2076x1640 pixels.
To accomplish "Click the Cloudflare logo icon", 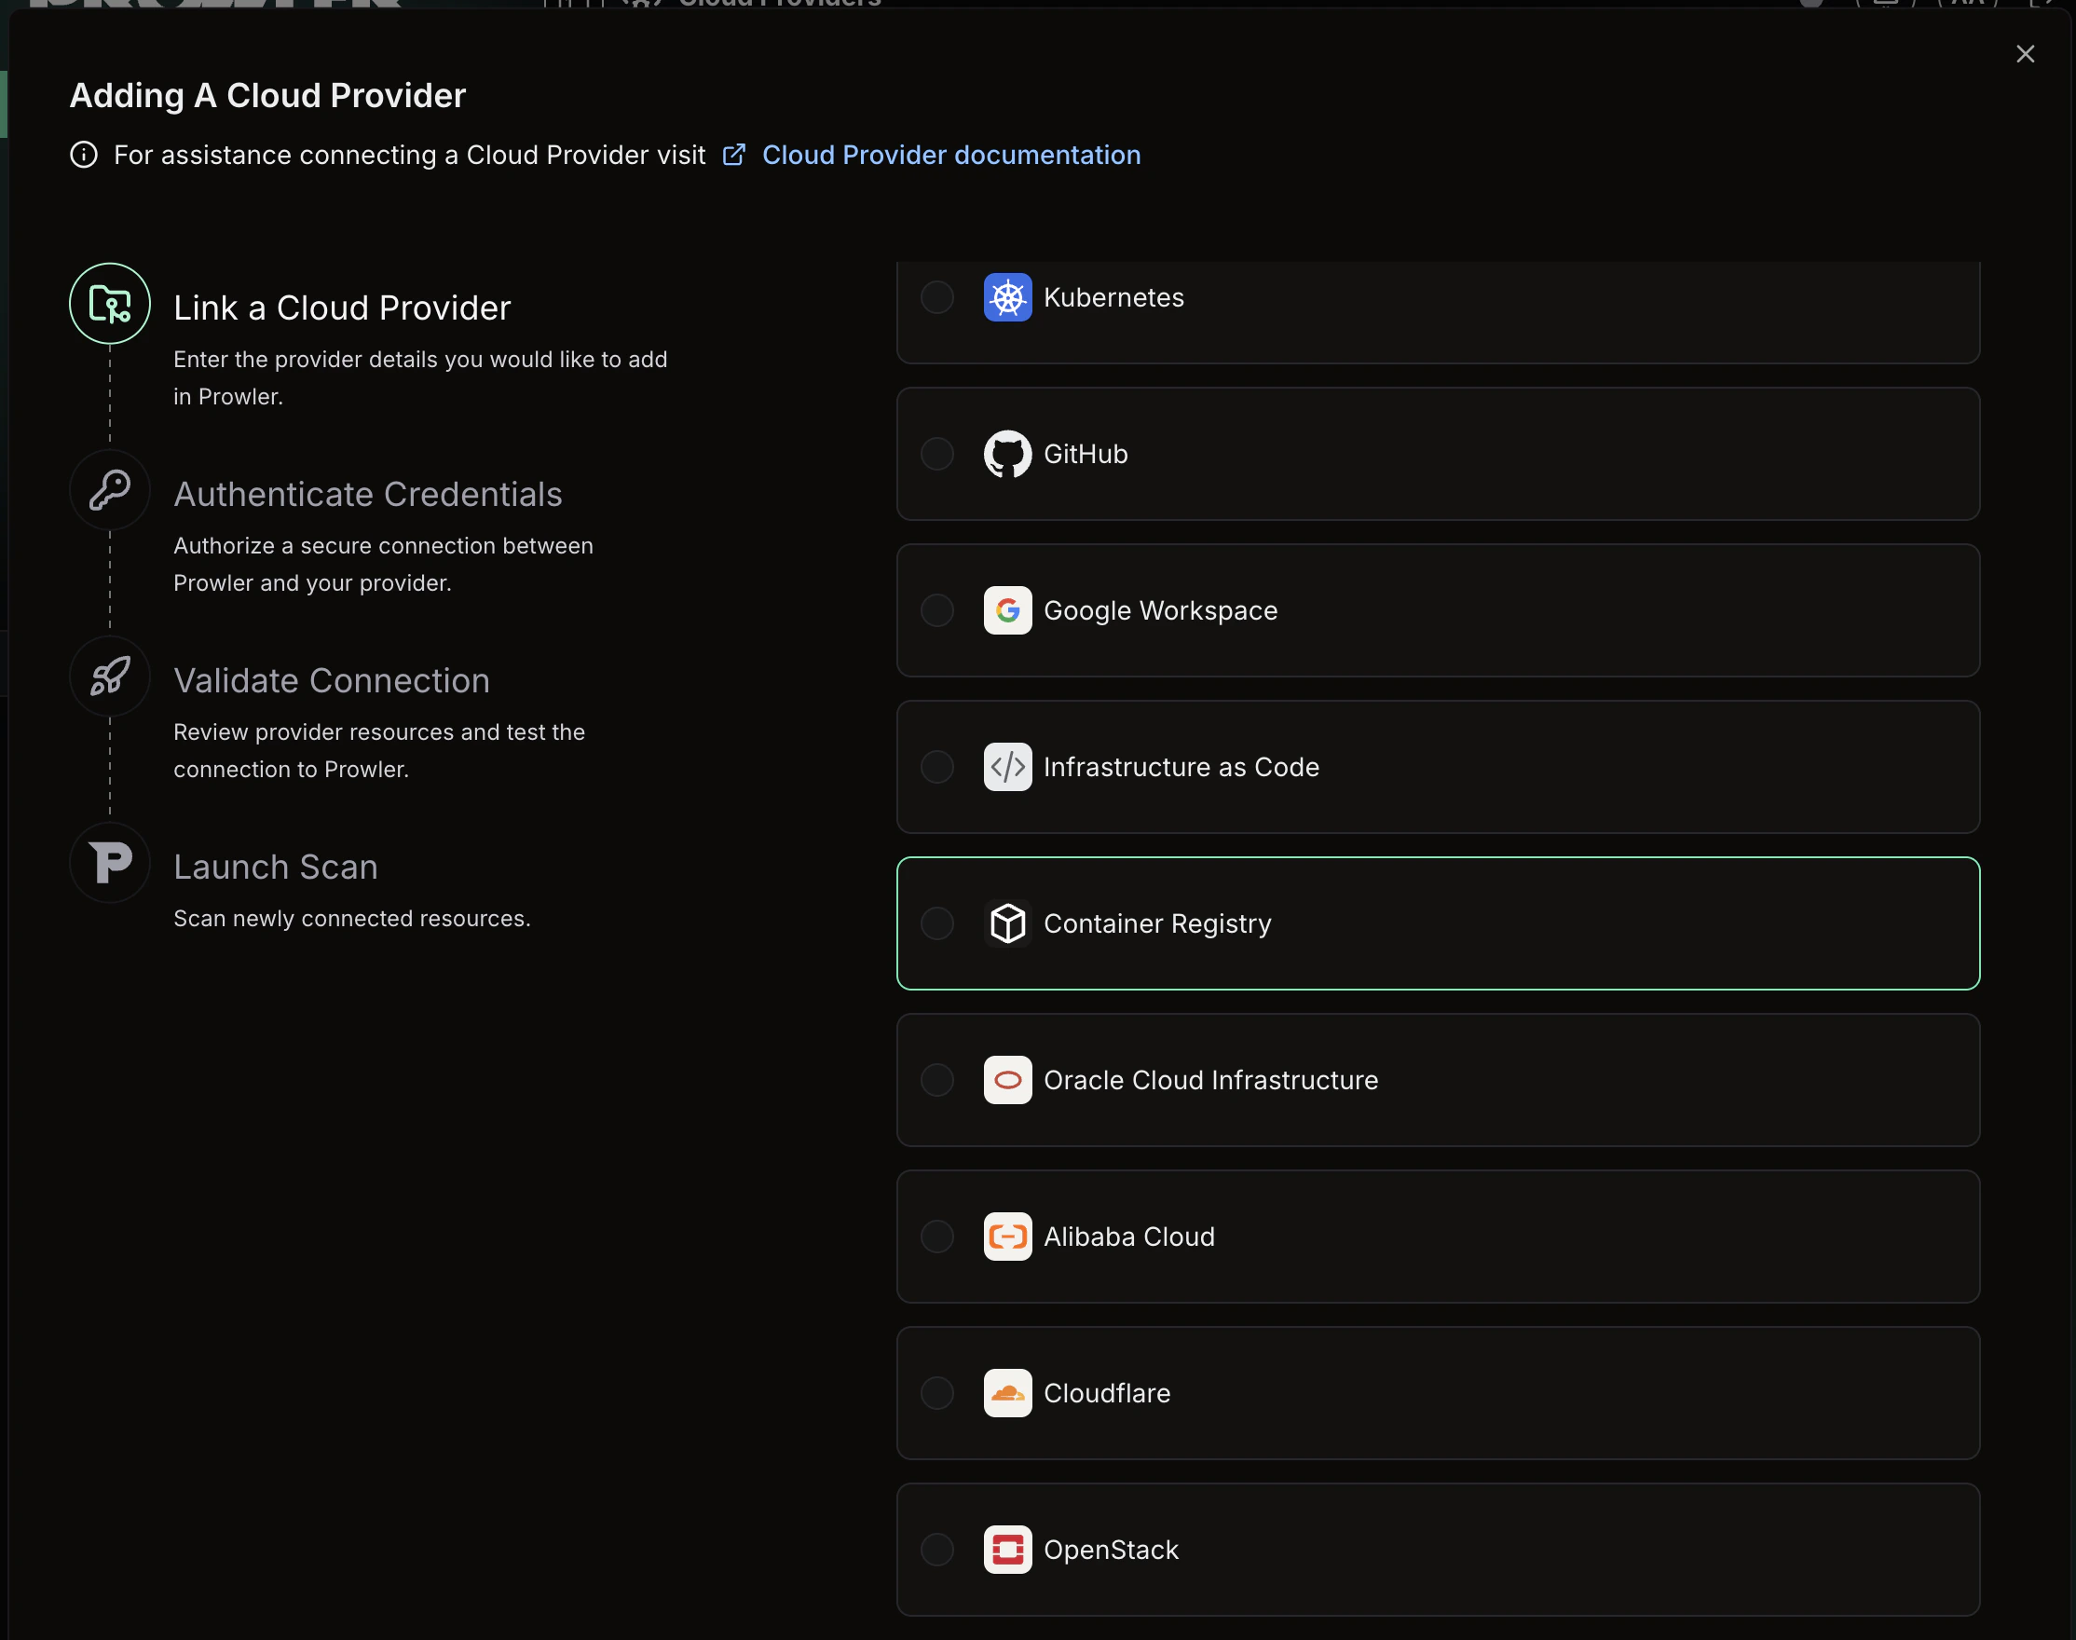I will [x=1006, y=1392].
